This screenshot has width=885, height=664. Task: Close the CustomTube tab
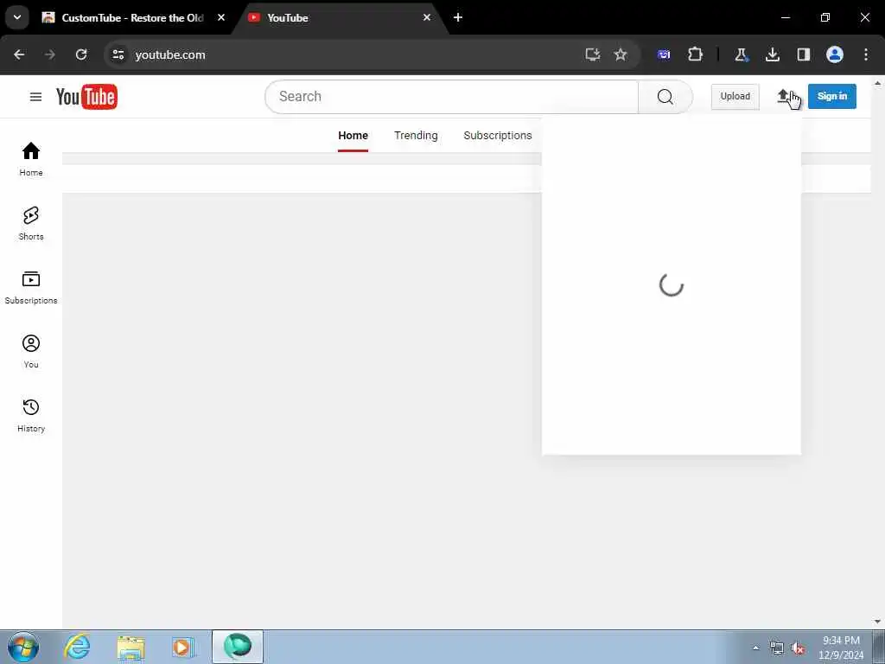(221, 17)
